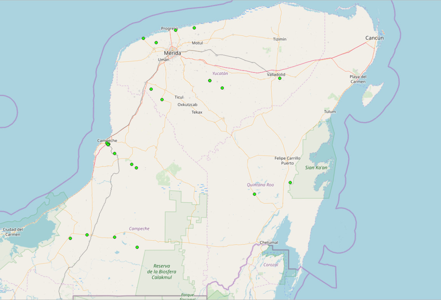Select the green Sian Ka'an reserve label
The width and height of the screenshot is (441, 300).
click(x=316, y=167)
